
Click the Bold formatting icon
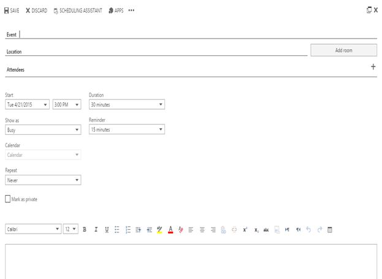click(85, 229)
